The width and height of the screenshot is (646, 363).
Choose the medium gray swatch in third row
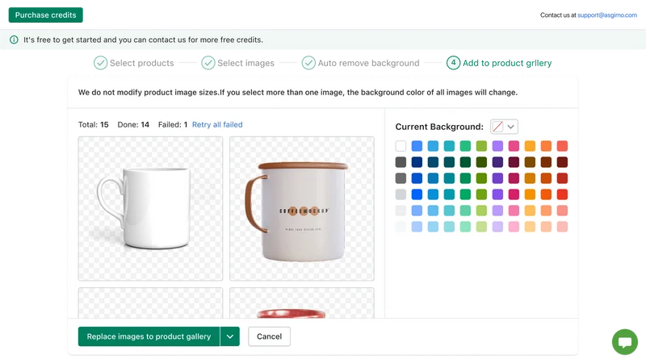tap(401, 178)
